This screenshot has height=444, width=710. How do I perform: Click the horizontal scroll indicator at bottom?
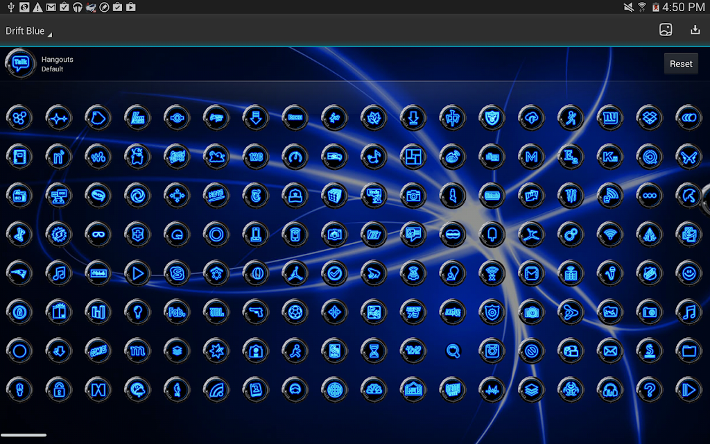(x=24, y=435)
